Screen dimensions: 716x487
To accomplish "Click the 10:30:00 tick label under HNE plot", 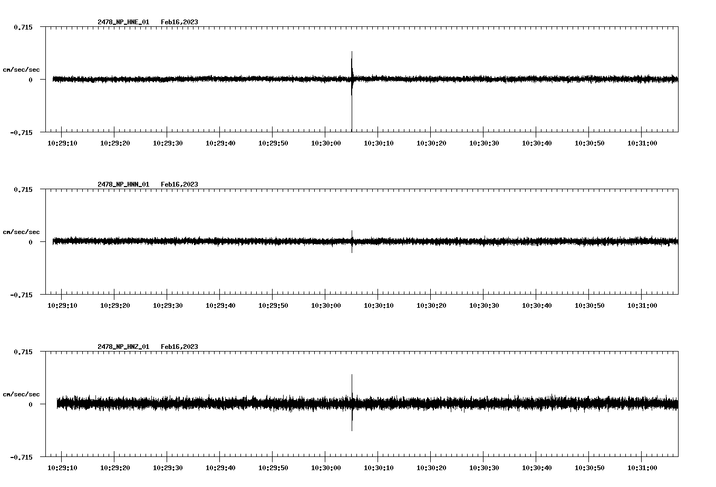I will [x=326, y=143].
